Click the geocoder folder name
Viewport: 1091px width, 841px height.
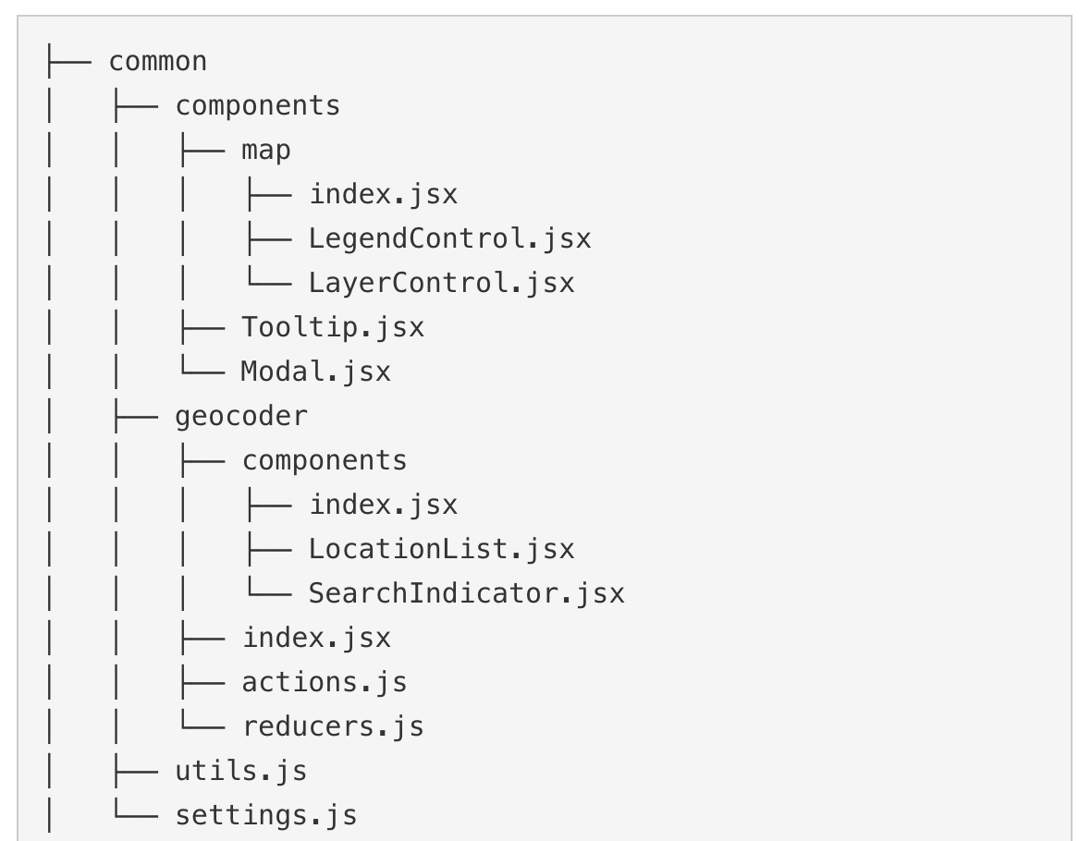[x=240, y=416]
